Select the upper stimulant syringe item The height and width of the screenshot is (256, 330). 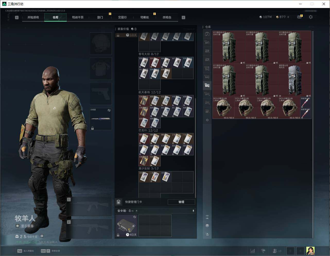coord(306,102)
